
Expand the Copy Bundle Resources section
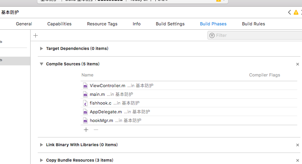42,160
